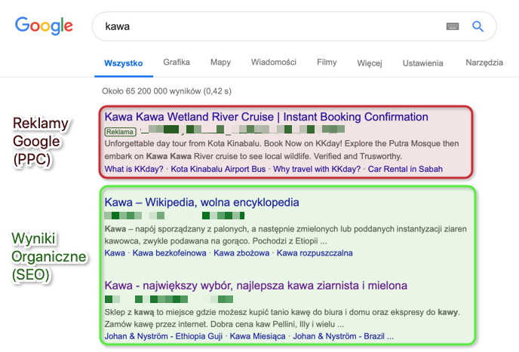Expand the Więcej menu
Screen dimensions: 519x352
point(370,63)
